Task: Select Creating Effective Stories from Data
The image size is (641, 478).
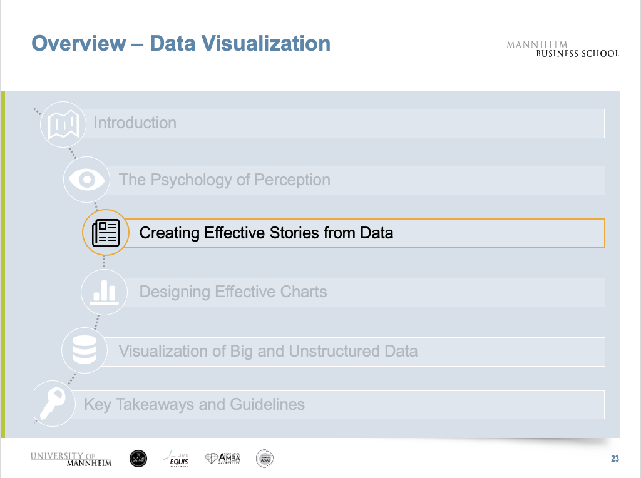Action: 363,233
